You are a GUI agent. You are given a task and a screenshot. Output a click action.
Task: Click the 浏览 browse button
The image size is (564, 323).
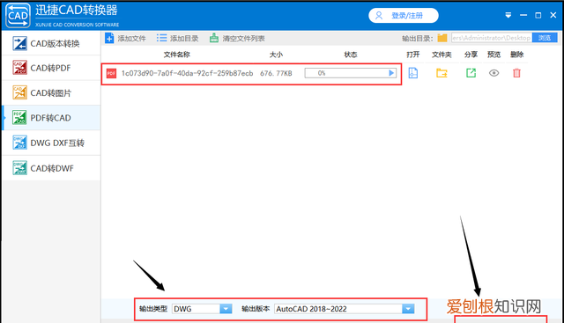click(x=545, y=38)
